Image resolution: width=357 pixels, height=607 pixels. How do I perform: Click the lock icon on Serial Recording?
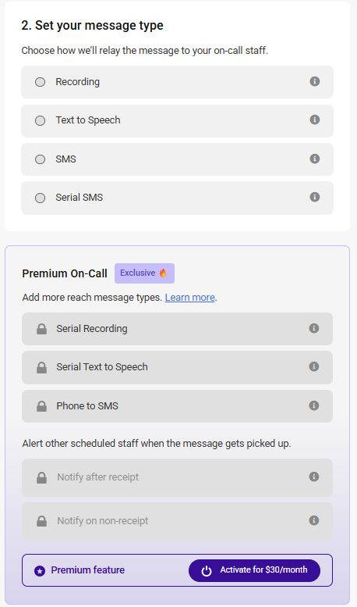pos(42,329)
